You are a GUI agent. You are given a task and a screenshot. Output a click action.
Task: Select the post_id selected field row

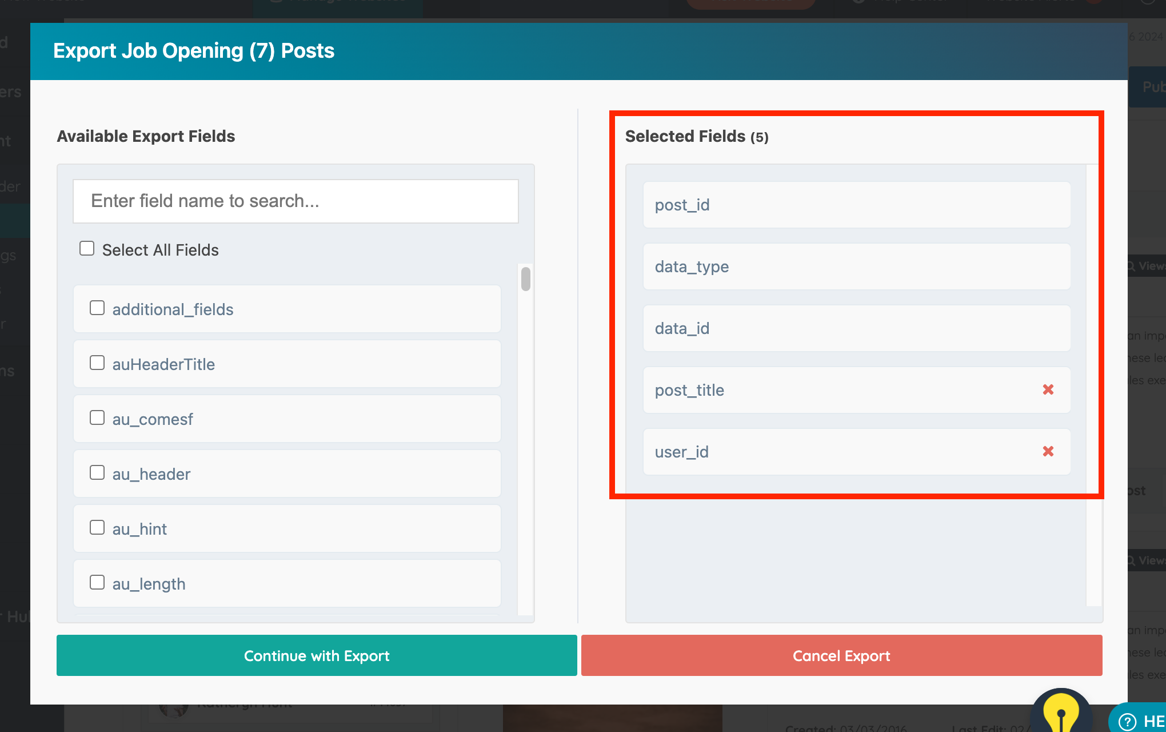(856, 205)
